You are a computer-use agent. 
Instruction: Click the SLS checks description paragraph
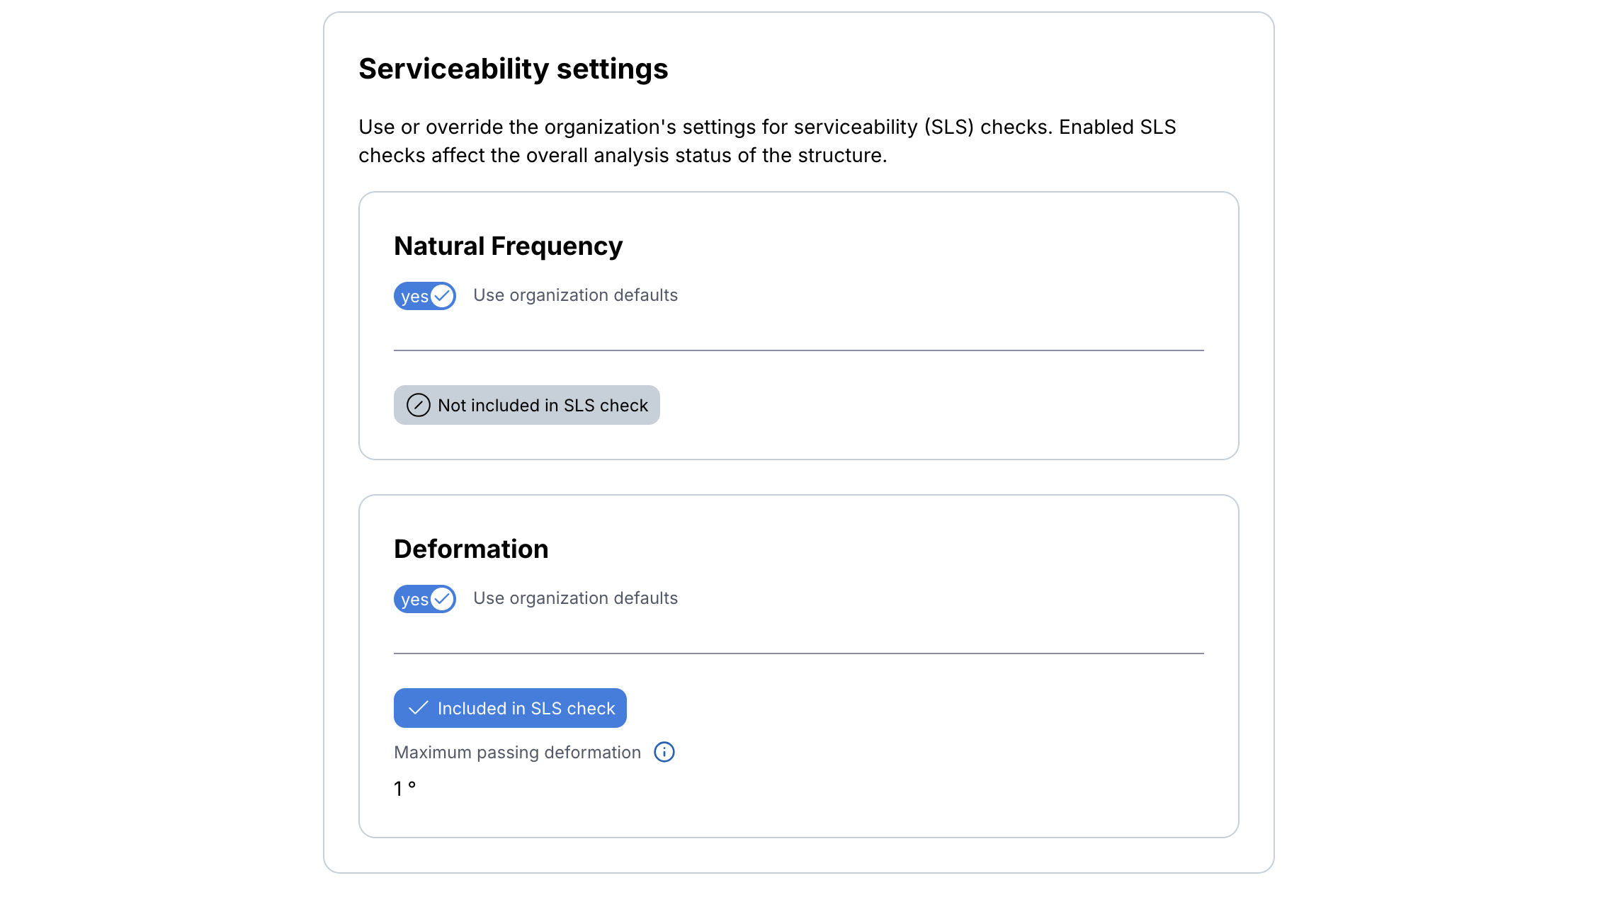pos(767,141)
